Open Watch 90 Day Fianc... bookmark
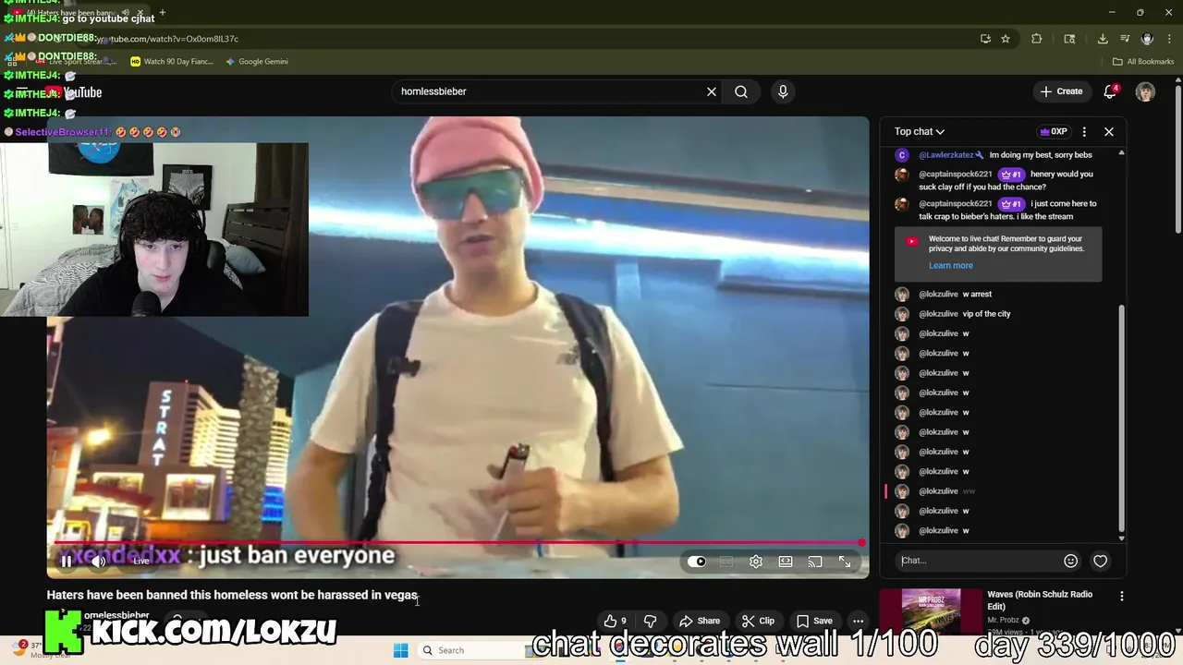The height and width of the screenshot is (665, 1183). tap(172, 62)
